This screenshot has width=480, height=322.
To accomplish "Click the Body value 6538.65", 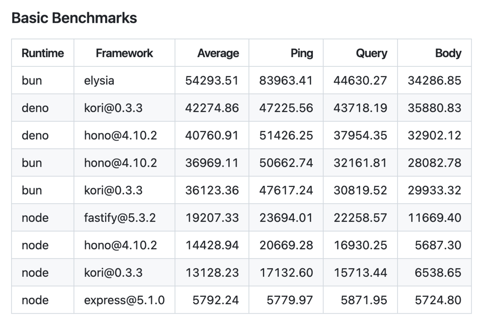I will (x=438, y=272).
